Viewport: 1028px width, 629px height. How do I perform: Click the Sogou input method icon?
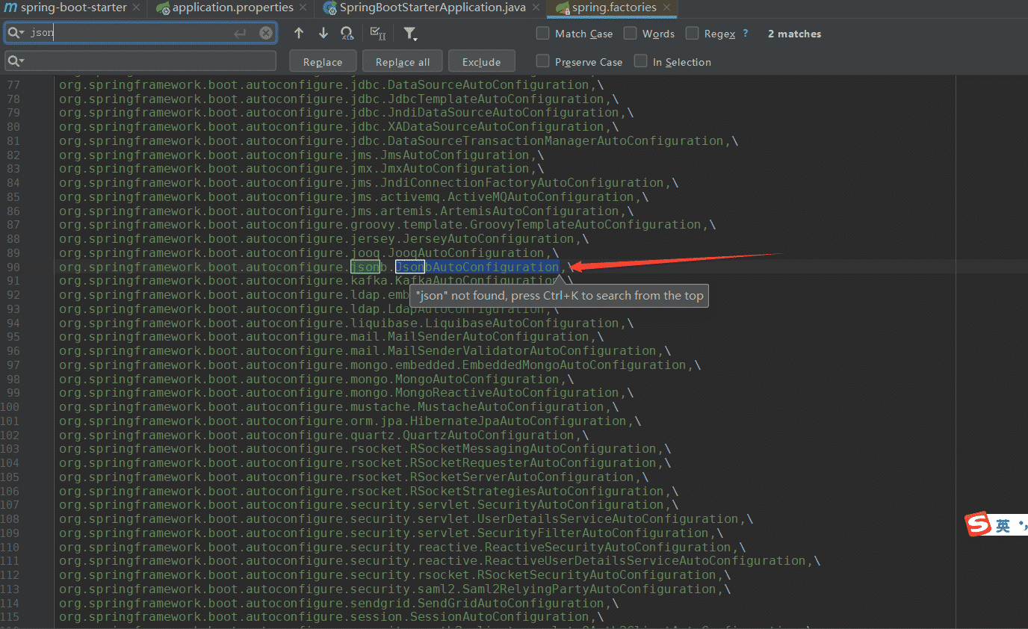(976, 525)
